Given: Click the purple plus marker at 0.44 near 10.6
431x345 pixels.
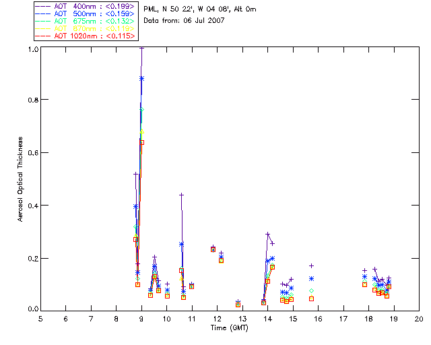Looking at the screenshot, I should click(x=181, y=195).
